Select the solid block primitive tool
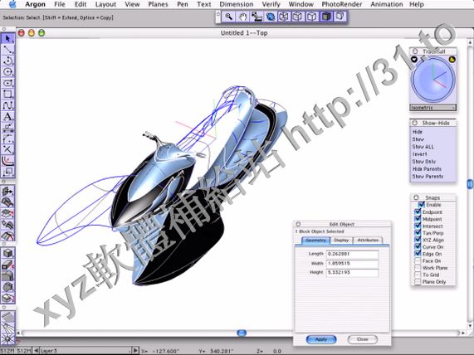This screenshot has height=355, width=474. tap(7, 253)
